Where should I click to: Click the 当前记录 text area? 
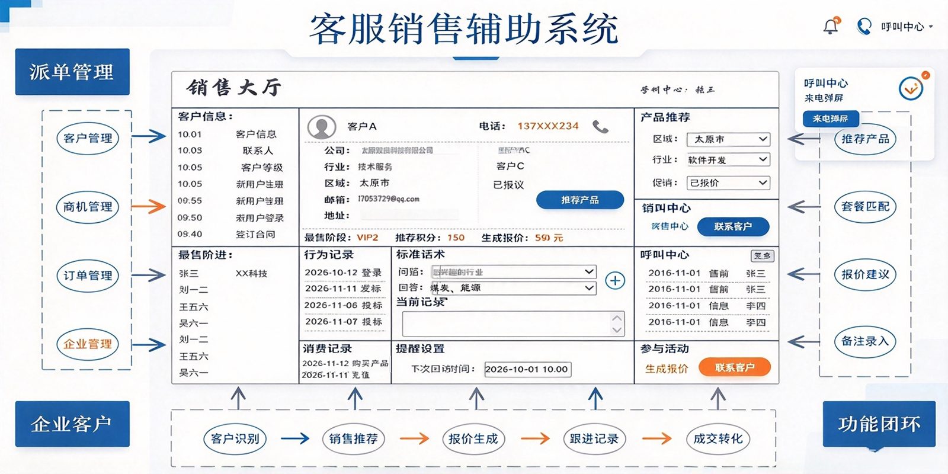tap(513, 324)
